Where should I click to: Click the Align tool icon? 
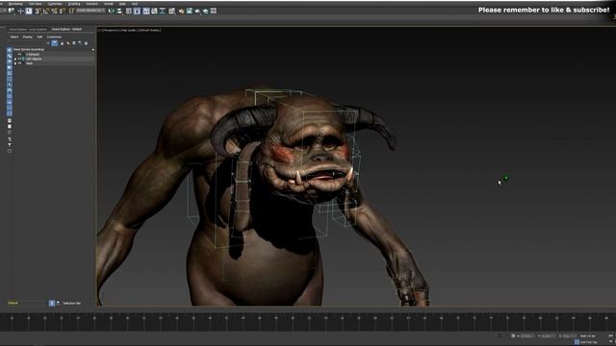coord(119,11)
